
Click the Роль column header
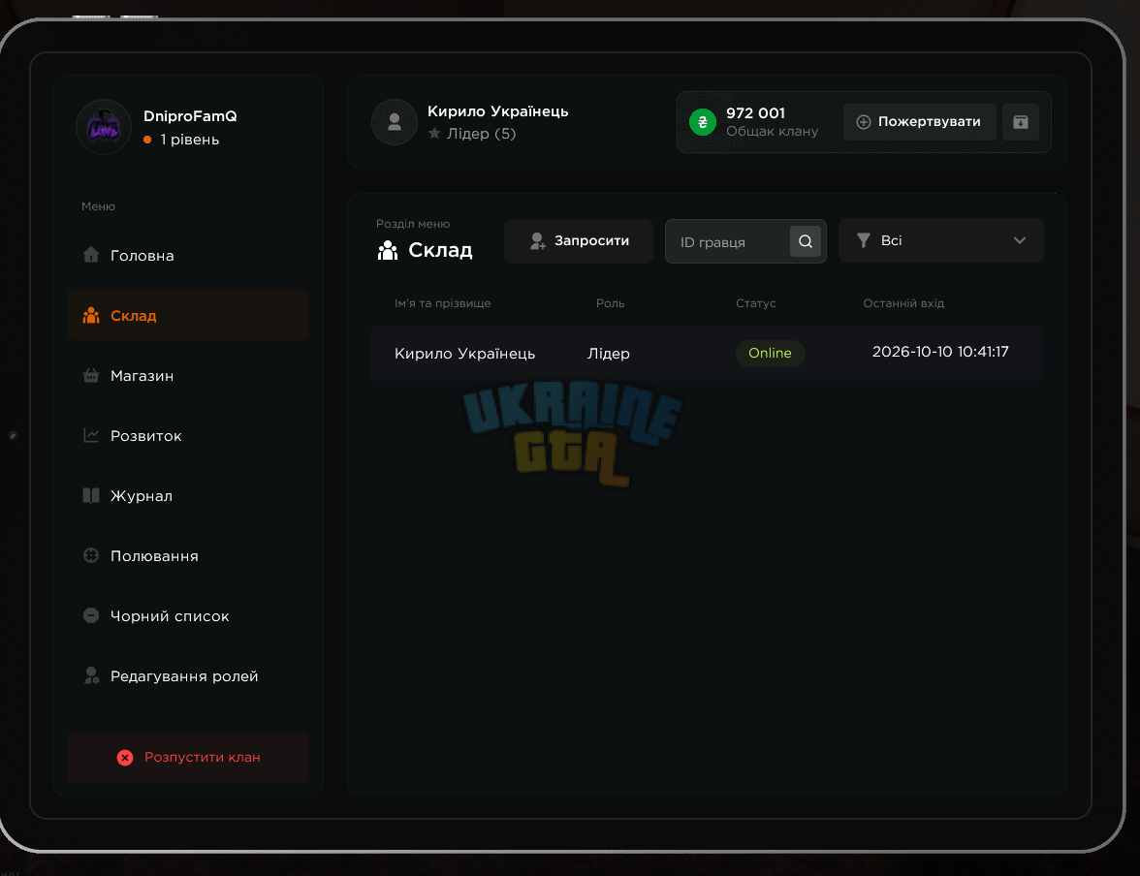pos(610,303)
